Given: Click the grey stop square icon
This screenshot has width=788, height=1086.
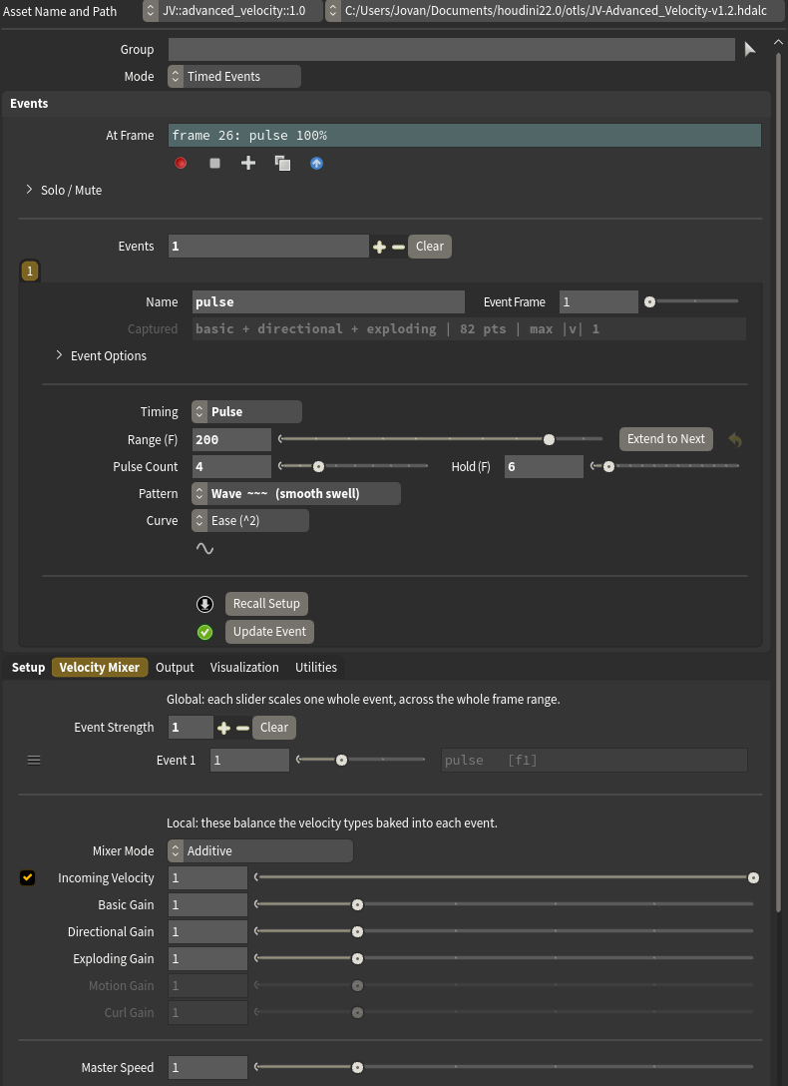Looking at the screenshot, I should pos(214,163).
